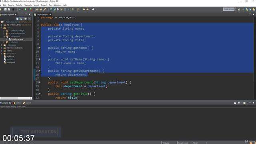Collapse getTitle fold marker at line 21
This screenshot has height=144, width=256.
pos(40,94)
